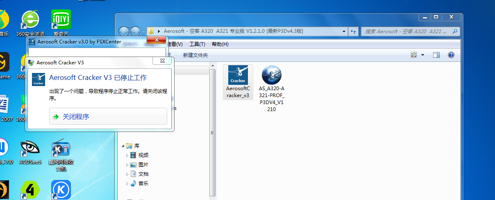
Task: Toggle the preview pane button in Explorer
Action: [436, 55]
